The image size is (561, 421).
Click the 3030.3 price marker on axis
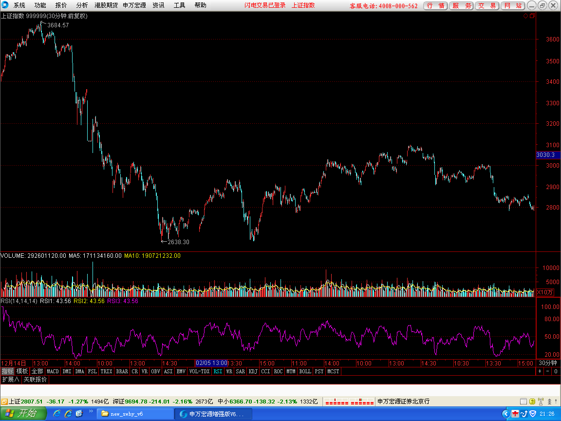click(548, 154)
